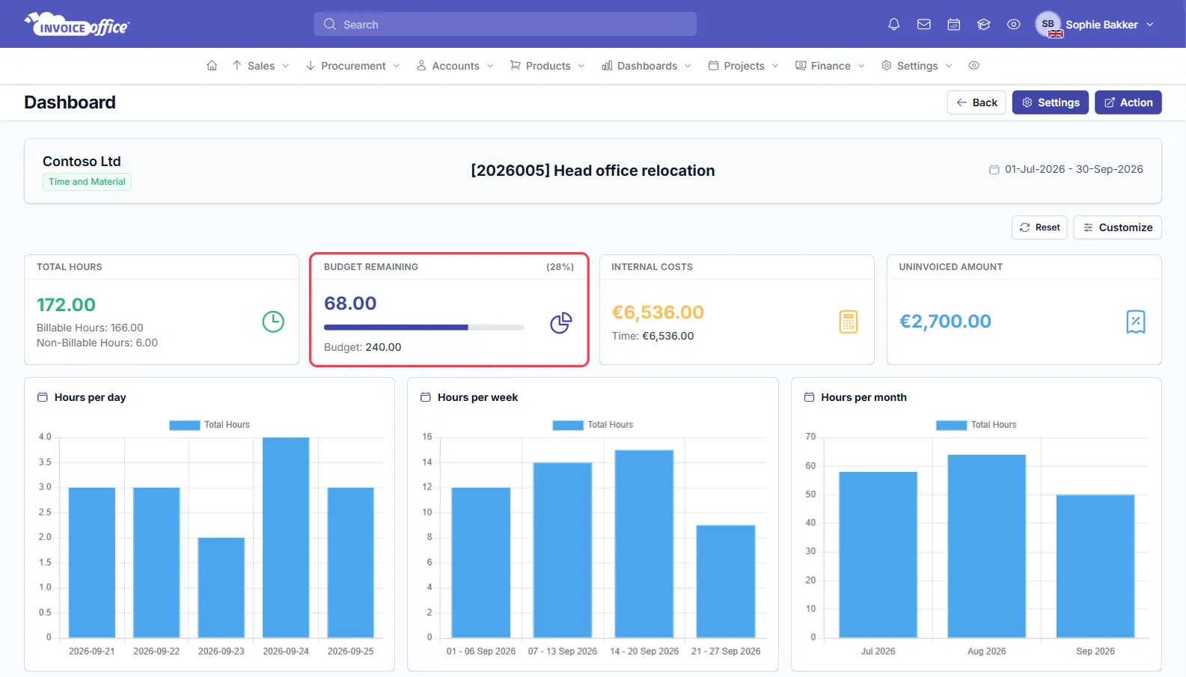Click the Aug 2026 bar in monthly chart

point(987,546)
